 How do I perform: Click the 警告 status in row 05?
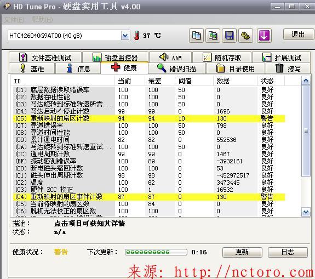[267, 118]
